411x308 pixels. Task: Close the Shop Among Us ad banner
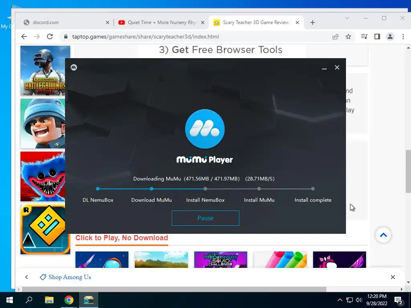[x=393, y=277]
